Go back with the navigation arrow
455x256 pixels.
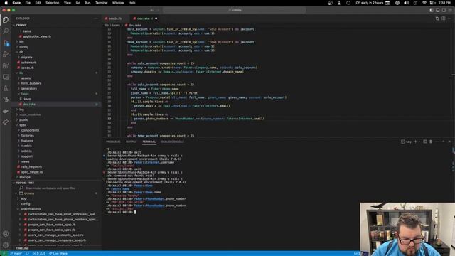(x=151, y=10)
